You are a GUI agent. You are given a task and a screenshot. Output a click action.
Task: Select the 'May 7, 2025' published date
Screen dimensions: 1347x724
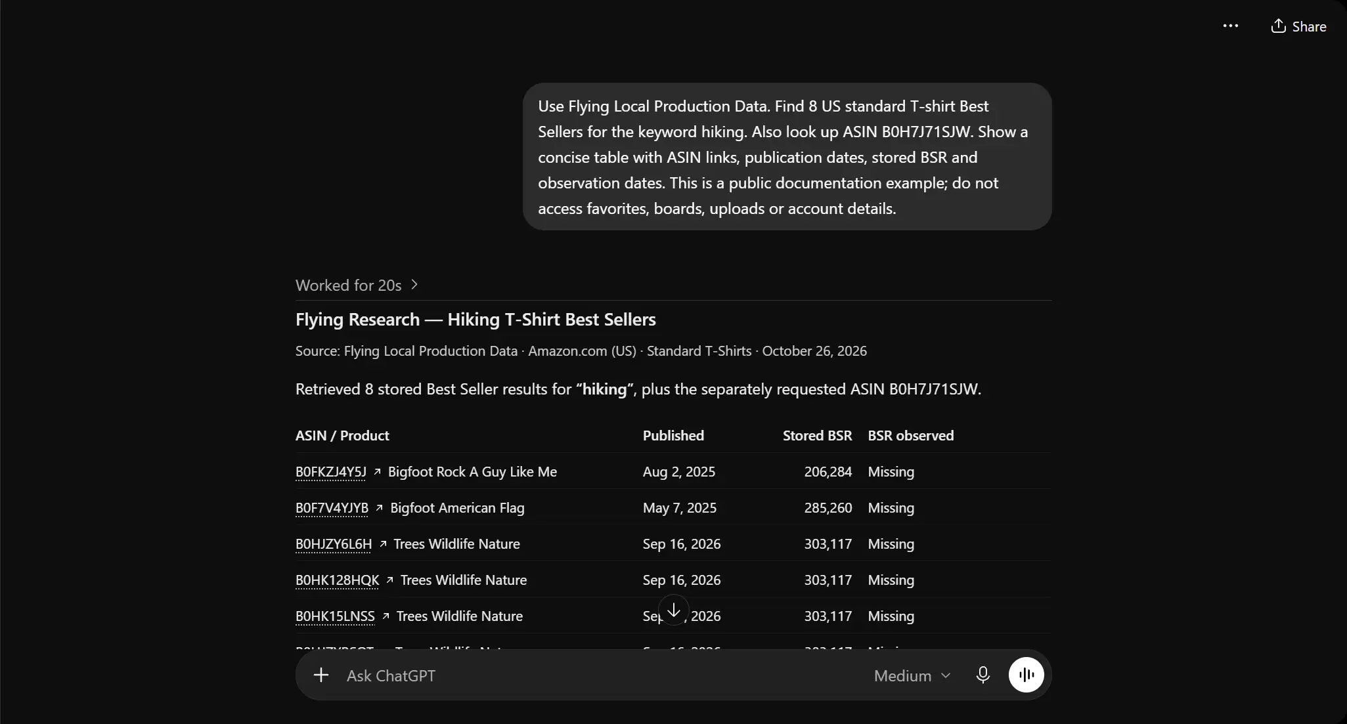coord(679,507)
